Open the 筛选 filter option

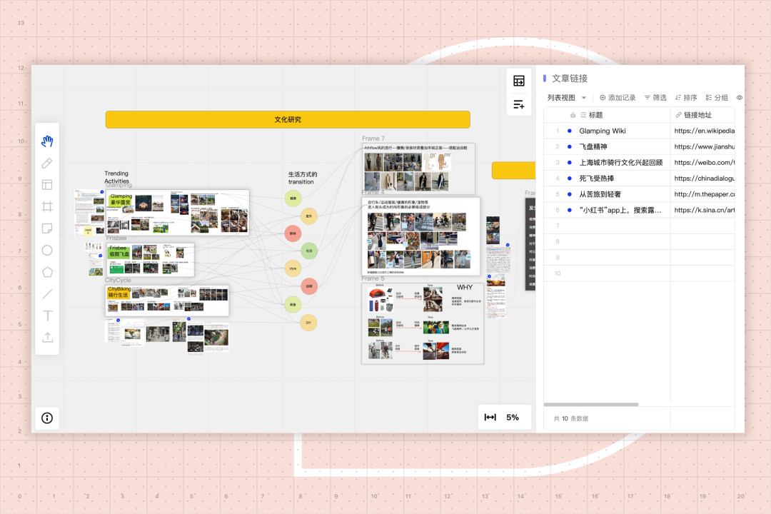pyautogui.click(x=655, y=97)
